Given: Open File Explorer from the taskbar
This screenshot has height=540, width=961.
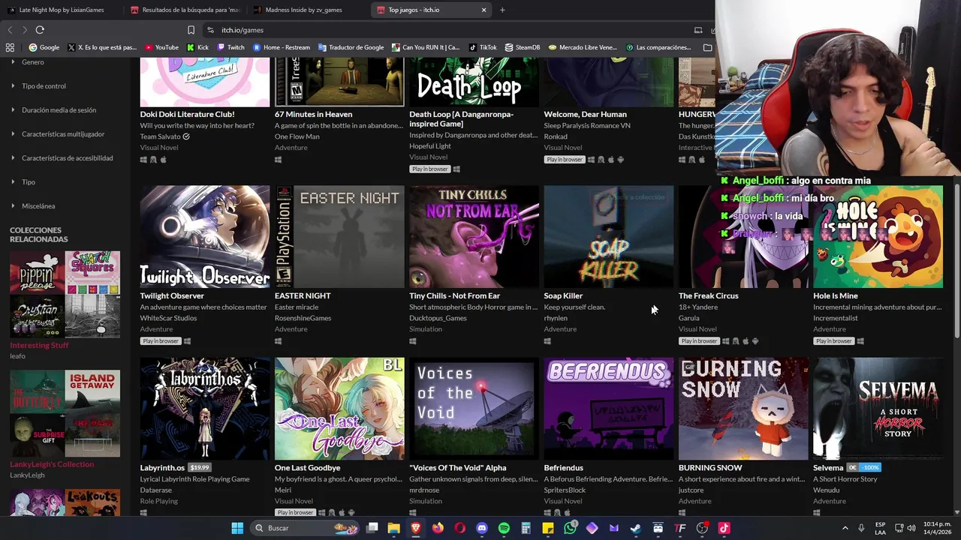Looking at the screenshot, I should pos(393,528).
